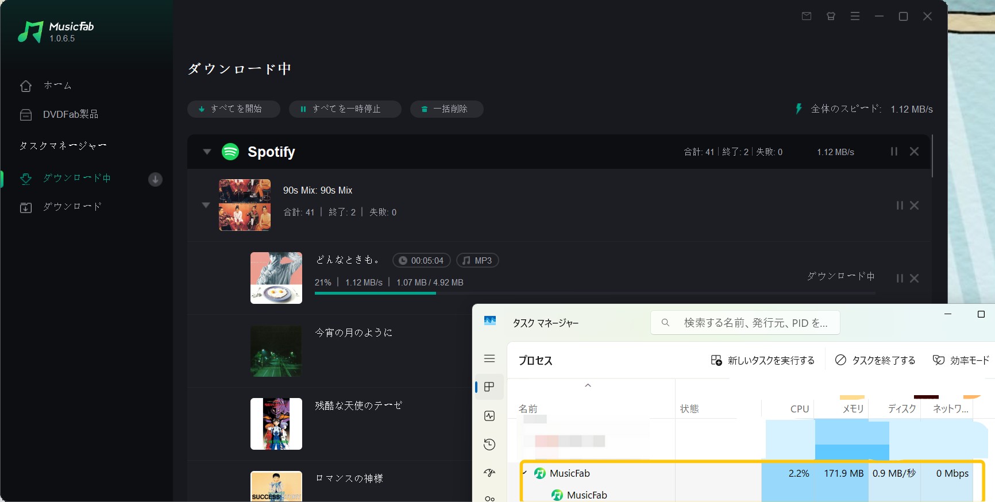
Task: Click the Task Manager app icon
Action: [490, 320]
